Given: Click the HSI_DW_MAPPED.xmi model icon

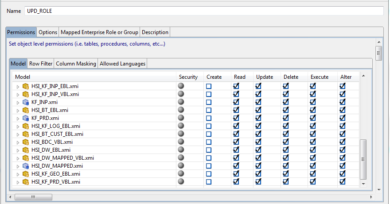Looking at the screenshot, I should [26, 166].
